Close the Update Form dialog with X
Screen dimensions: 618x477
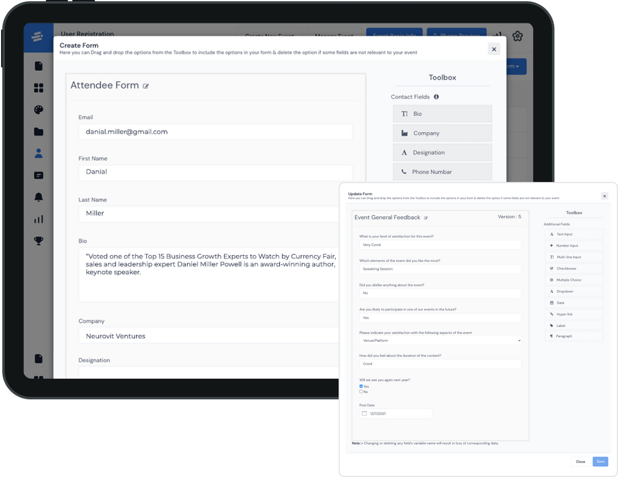[605, 196]
